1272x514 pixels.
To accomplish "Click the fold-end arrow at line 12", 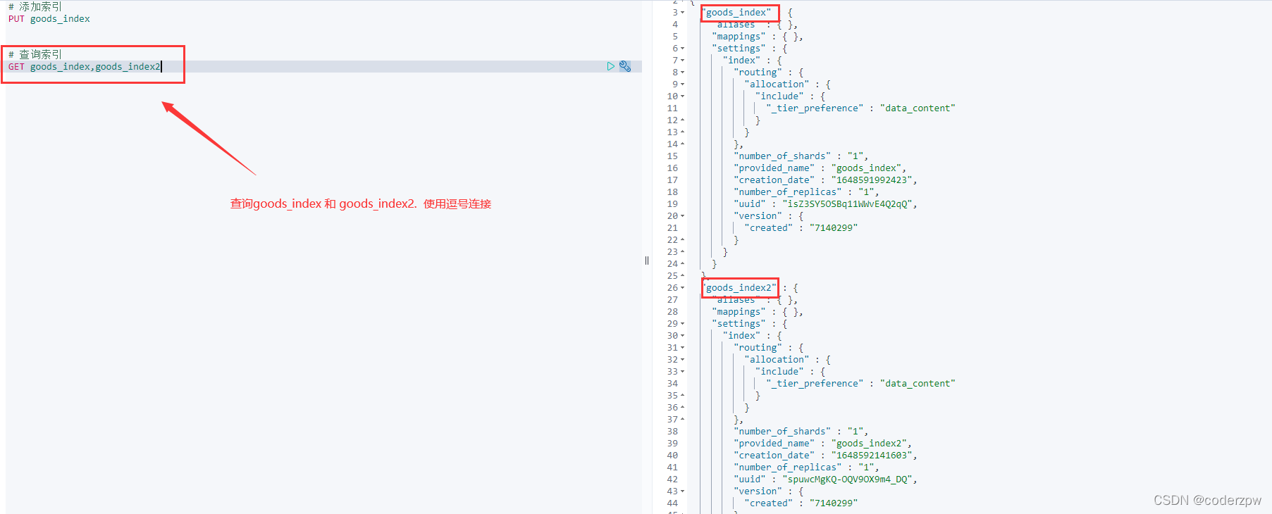I will (x=683, y=120).
